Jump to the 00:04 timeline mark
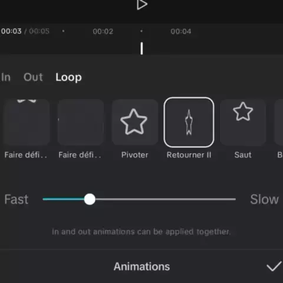 [x=181, y=31]
